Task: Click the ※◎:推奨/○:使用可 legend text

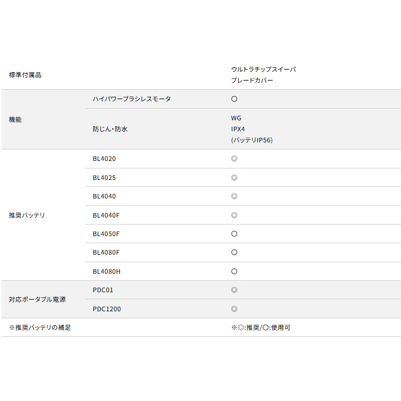Action: (x=261, y=328)
